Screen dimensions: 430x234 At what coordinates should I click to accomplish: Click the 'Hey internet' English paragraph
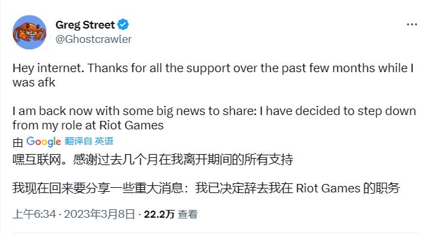pos(213,75)
